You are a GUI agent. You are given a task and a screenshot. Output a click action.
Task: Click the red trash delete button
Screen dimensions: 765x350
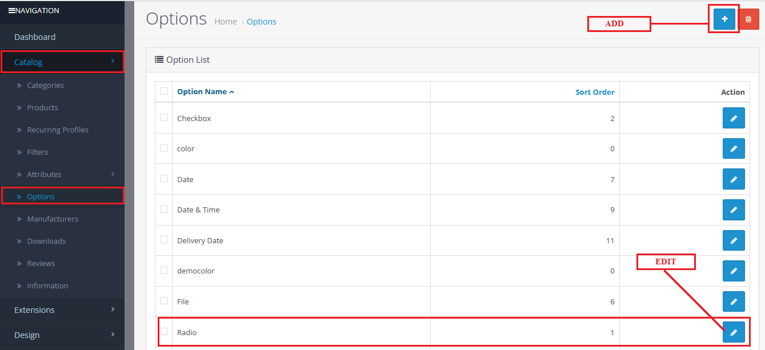(748, 19)
